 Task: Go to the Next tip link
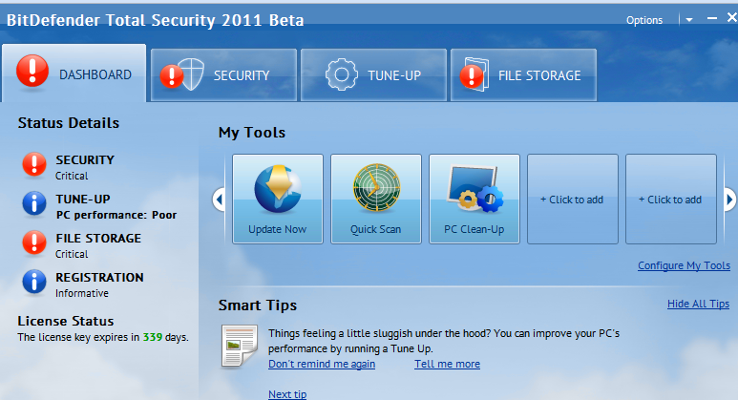click(x=287, y=394)
